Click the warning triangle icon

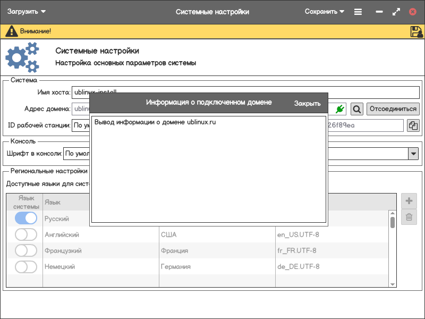(11, 31)
